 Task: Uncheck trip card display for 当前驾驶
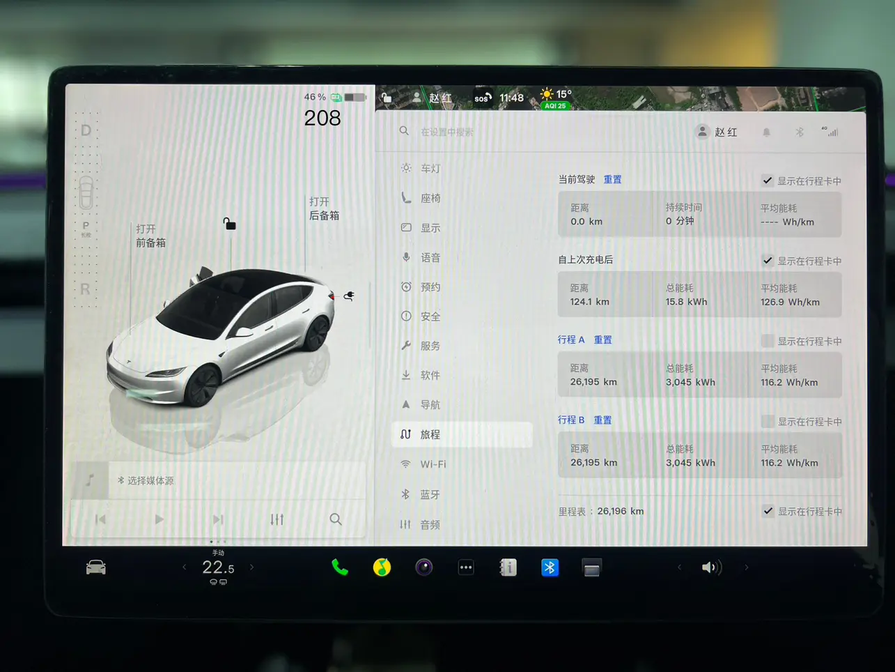pyautogui.click(x=768, y=181)
